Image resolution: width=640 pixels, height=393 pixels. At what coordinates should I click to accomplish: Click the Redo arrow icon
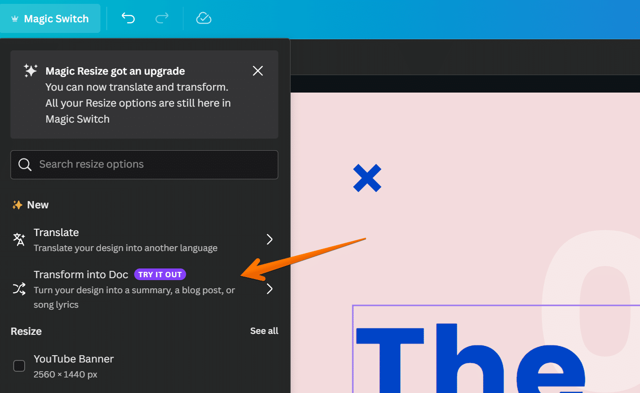tap(162, 18)
